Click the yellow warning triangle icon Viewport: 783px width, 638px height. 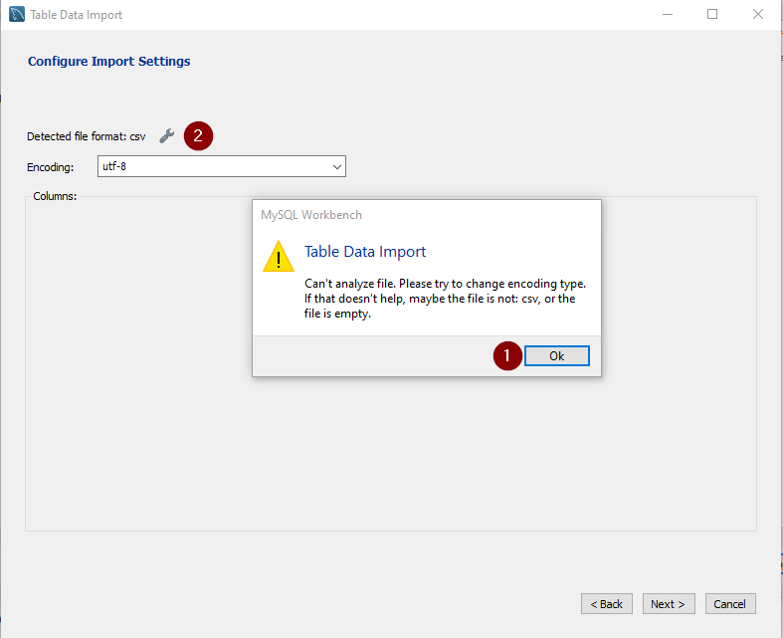pyautogui.click(x=278, y=256)
